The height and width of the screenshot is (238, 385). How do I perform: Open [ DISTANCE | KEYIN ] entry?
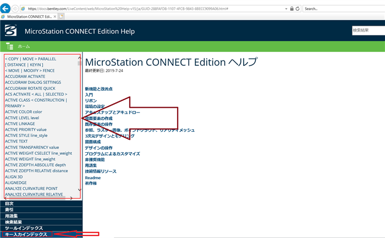click(x=24, y=65)
